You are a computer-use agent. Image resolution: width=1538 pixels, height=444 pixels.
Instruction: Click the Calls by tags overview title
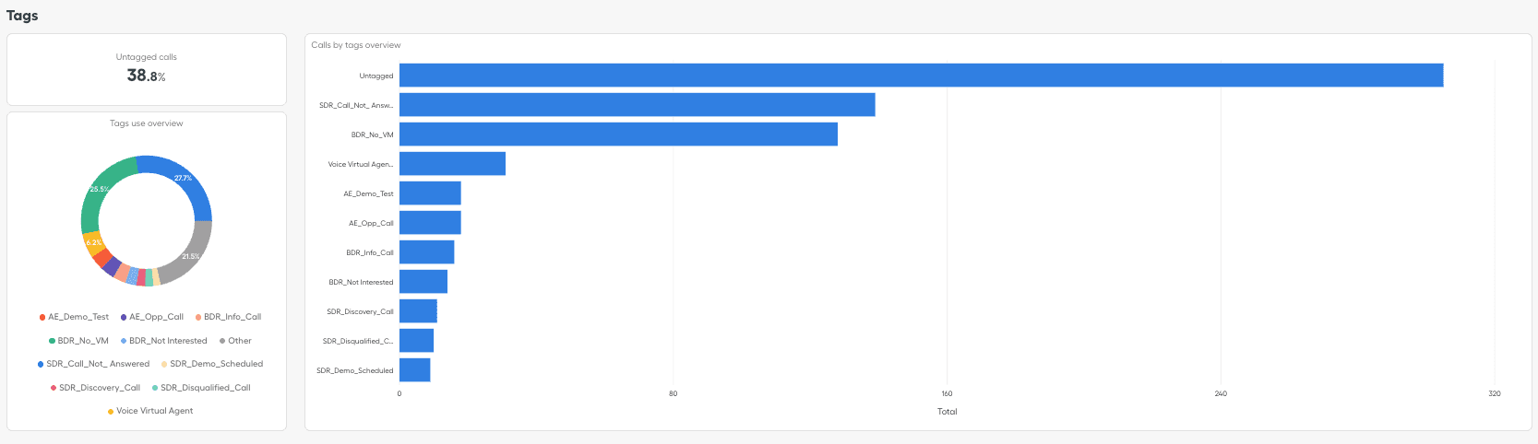click(356, 45)
